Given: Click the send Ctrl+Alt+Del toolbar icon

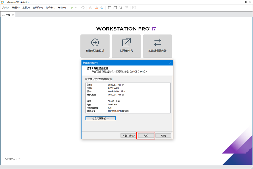Looking at the screenshot, I should click(83, 8).
